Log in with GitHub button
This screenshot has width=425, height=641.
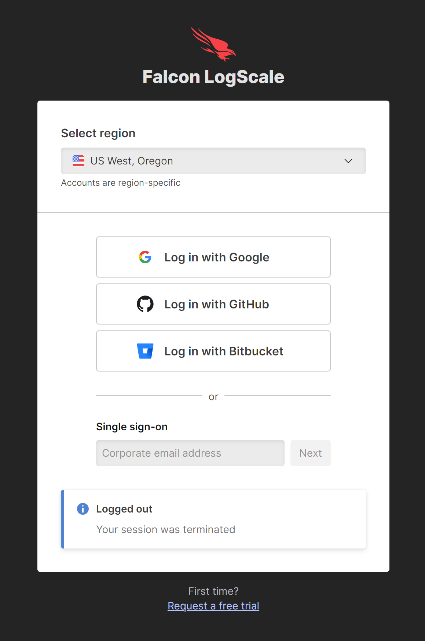tap(213, 304)
